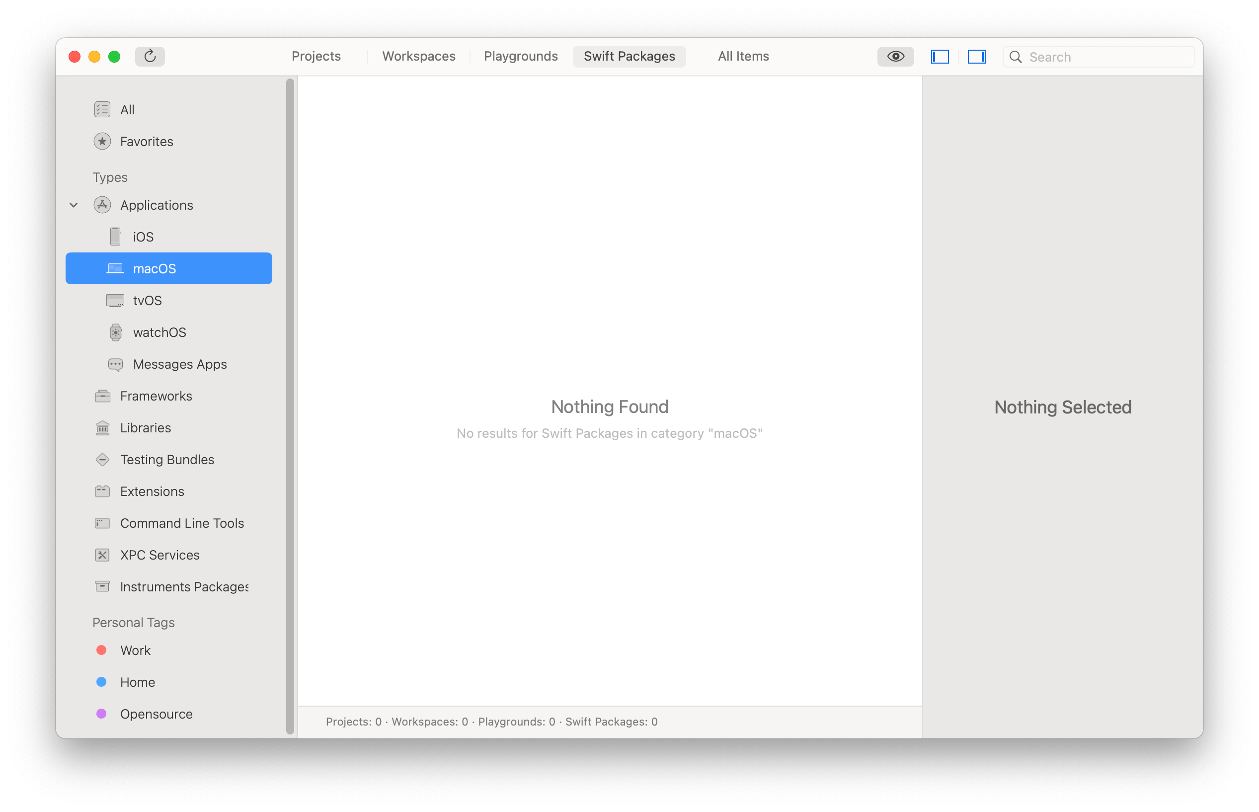Select the iOS phone icon
The width and height of the screenshot is (1259, 812).
click(115, 237)
